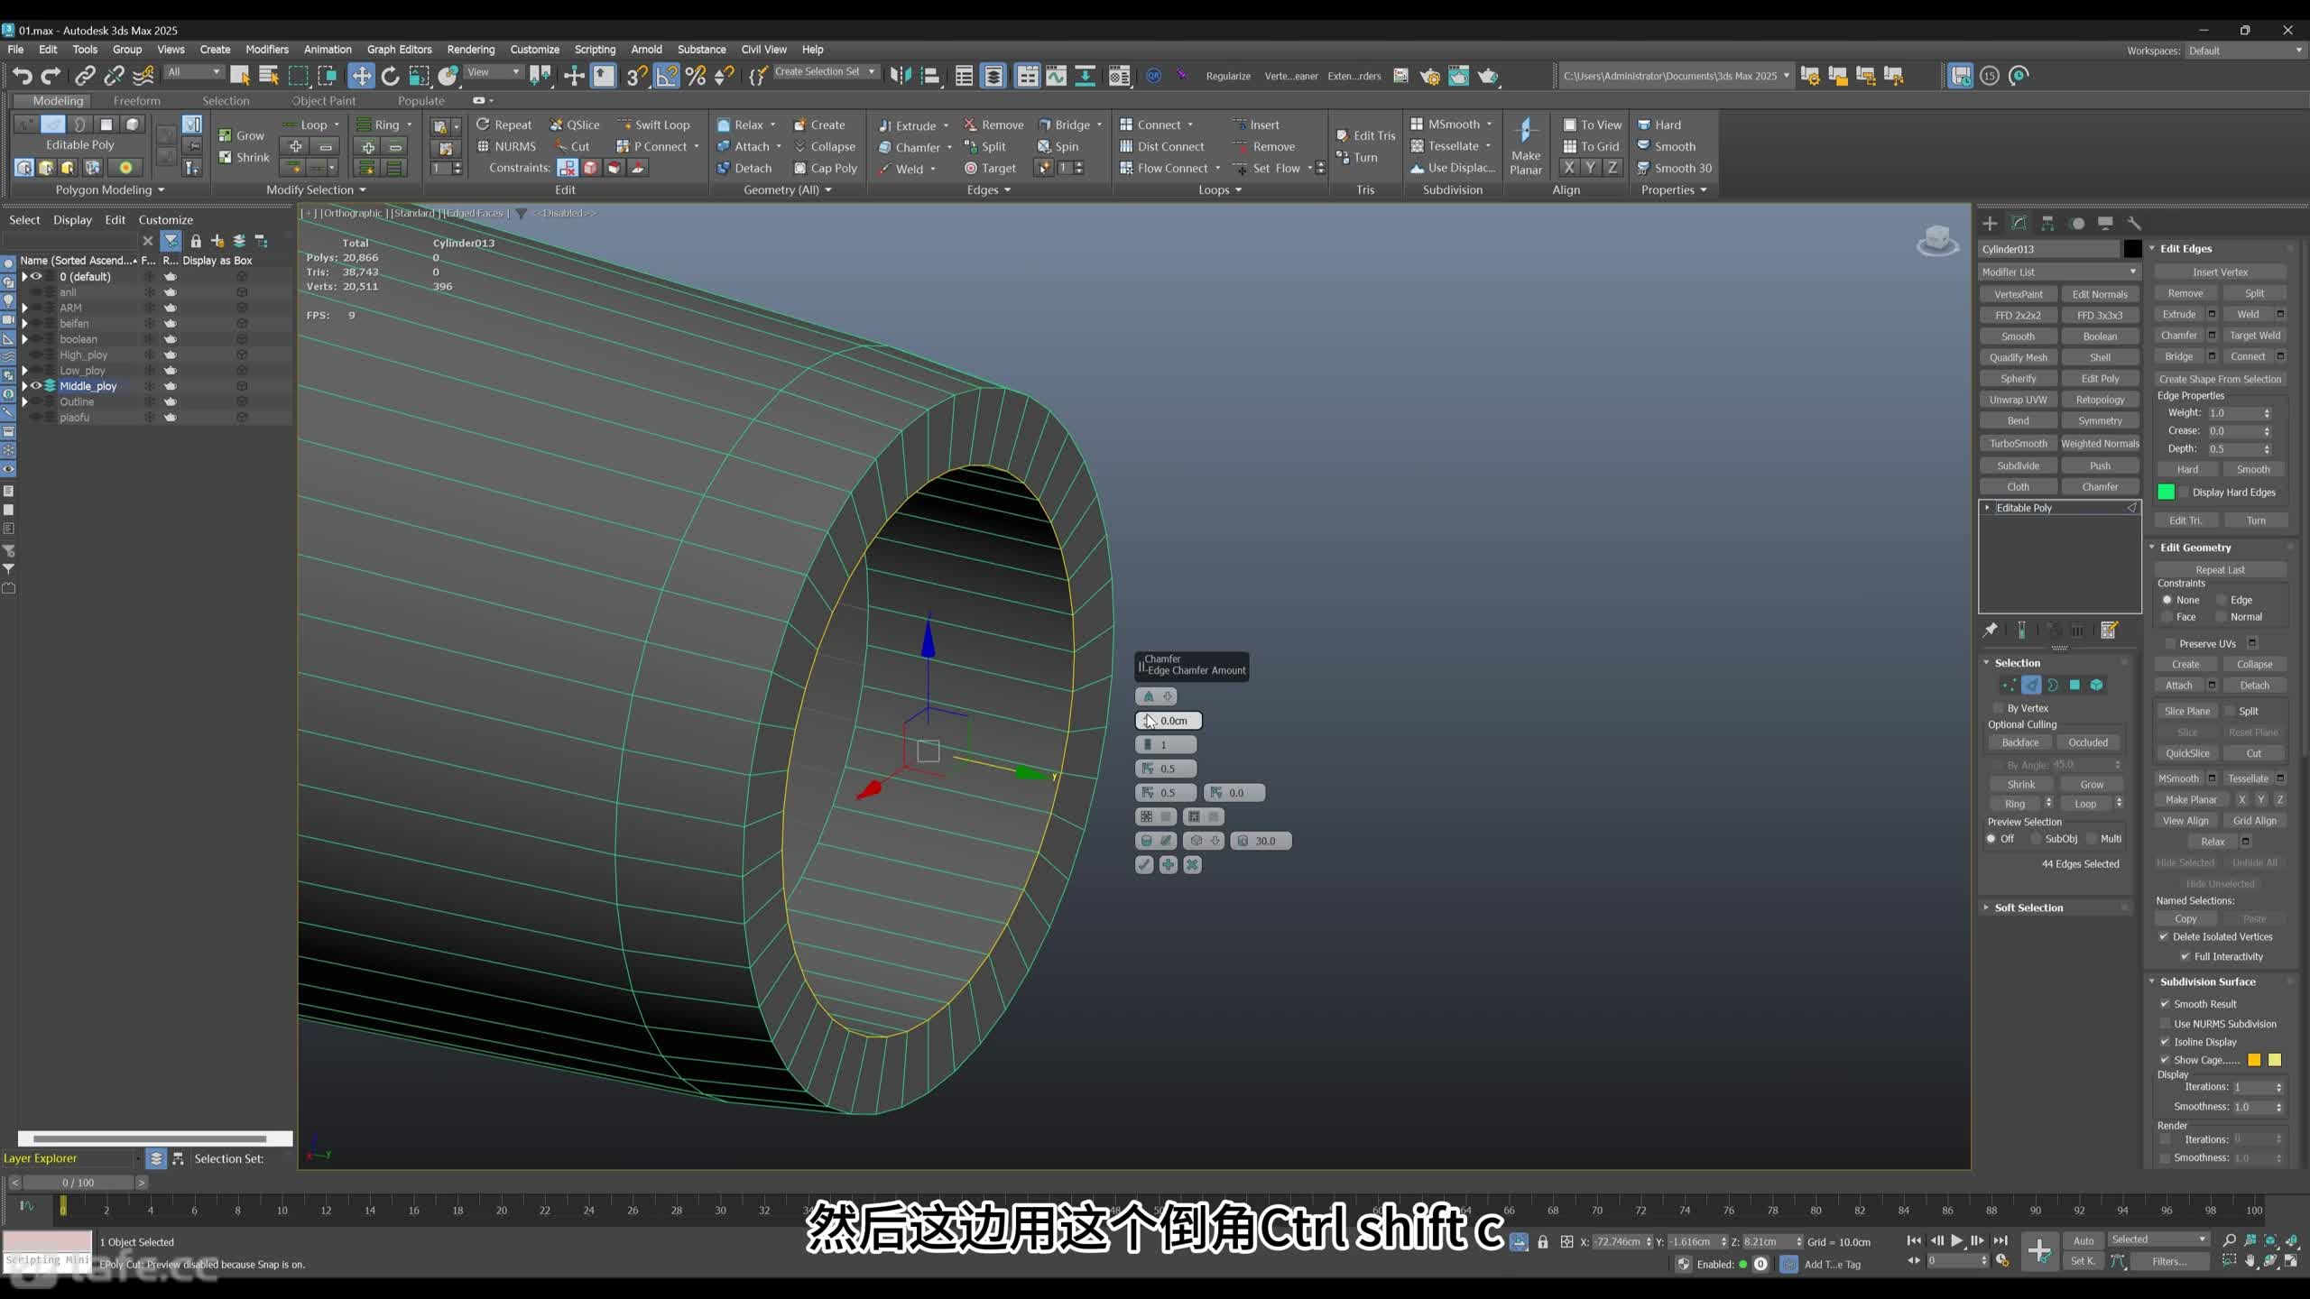Toggle the Full Interactivity checkbox

(x=2185, y=957)
